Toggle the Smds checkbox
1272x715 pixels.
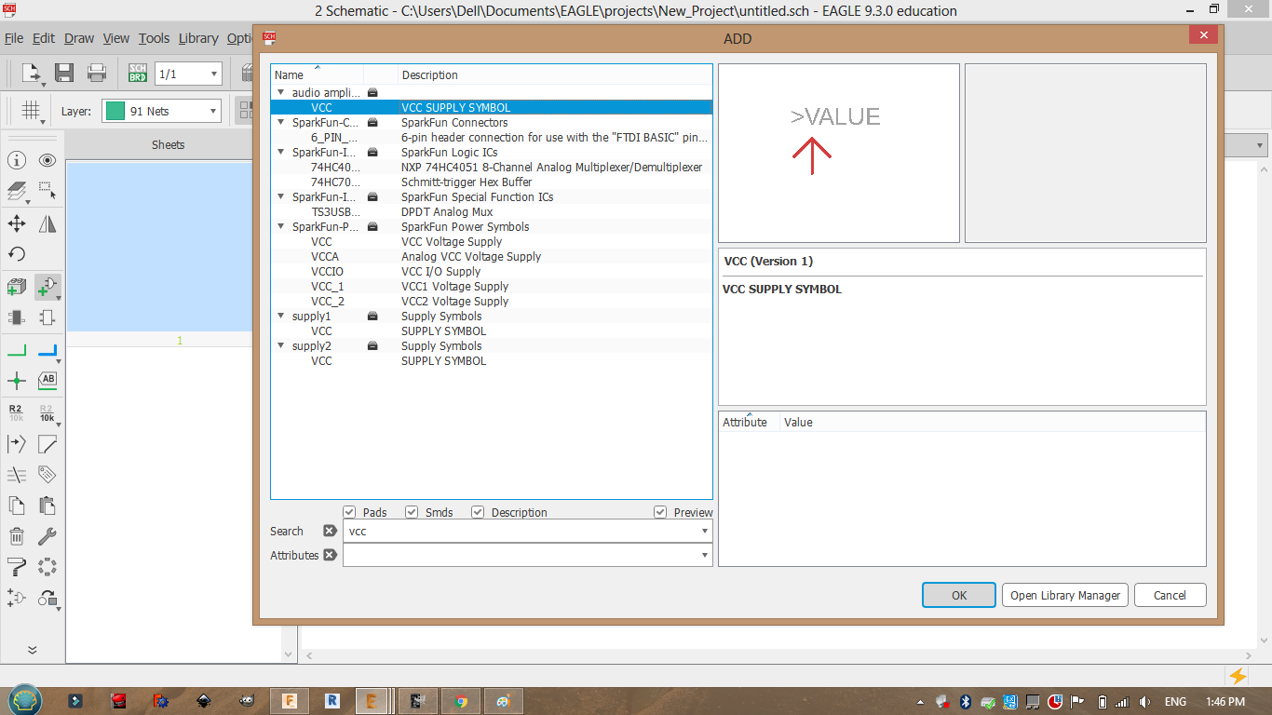412,512
